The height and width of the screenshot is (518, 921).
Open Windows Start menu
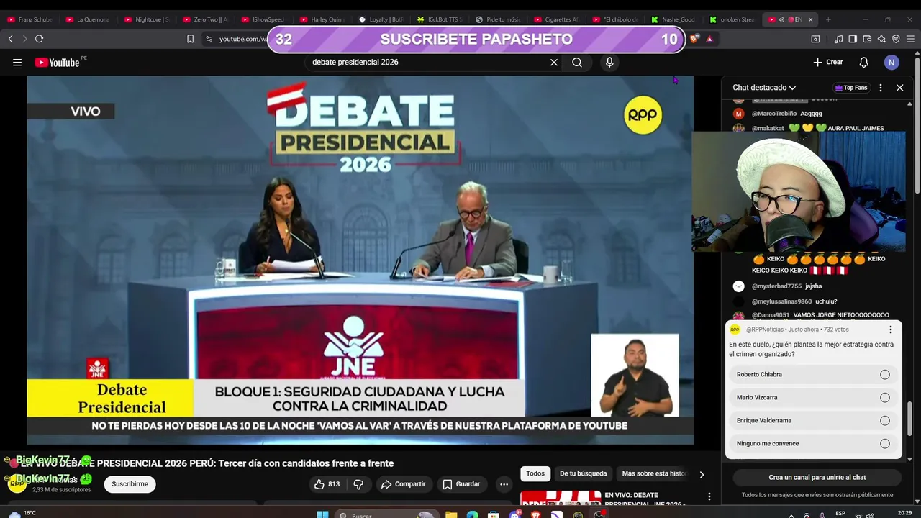pos(322,514)
